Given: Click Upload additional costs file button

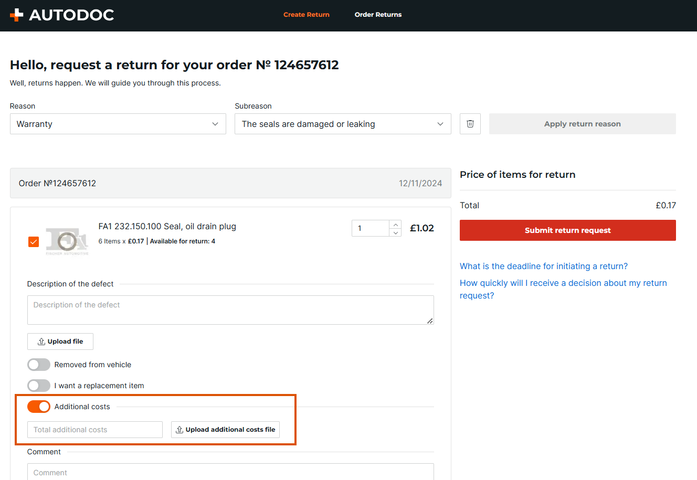Looking at the screenshot, I should 225,430.
